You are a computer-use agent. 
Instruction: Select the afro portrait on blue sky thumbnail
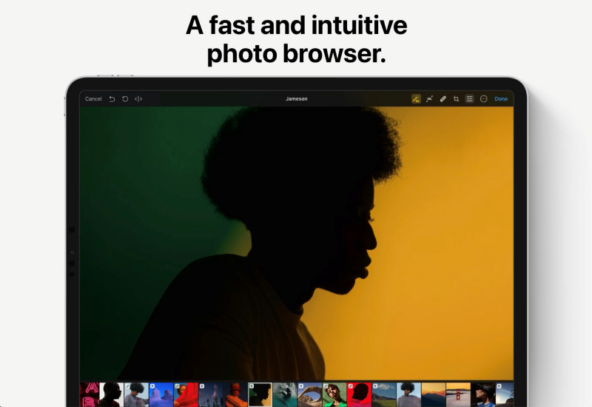point(409,394)
